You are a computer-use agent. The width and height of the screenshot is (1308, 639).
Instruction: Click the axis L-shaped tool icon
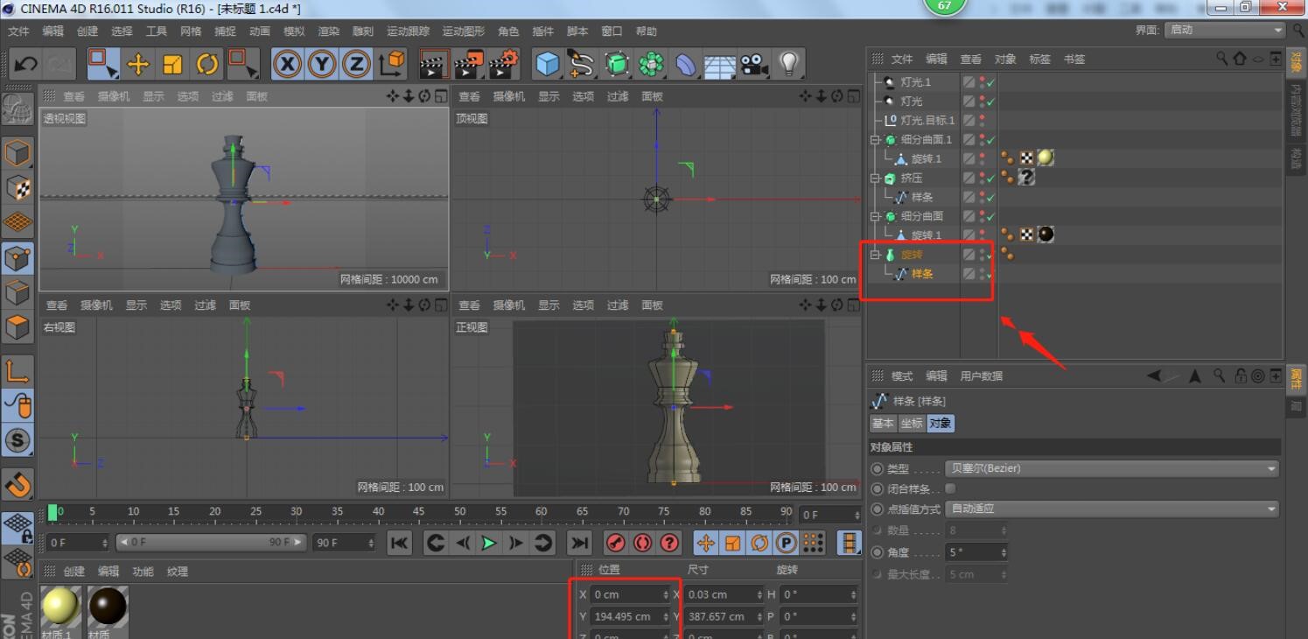(18, 370)
